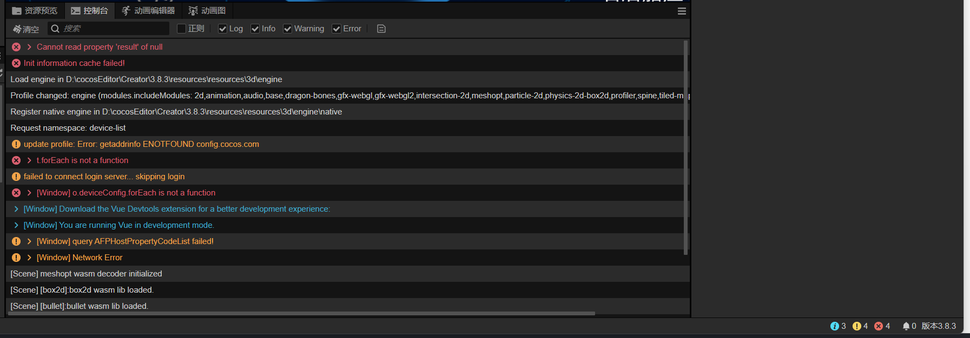The image size is (970, 338).
Task: Open the log file icon
Action: click(381, 29)
